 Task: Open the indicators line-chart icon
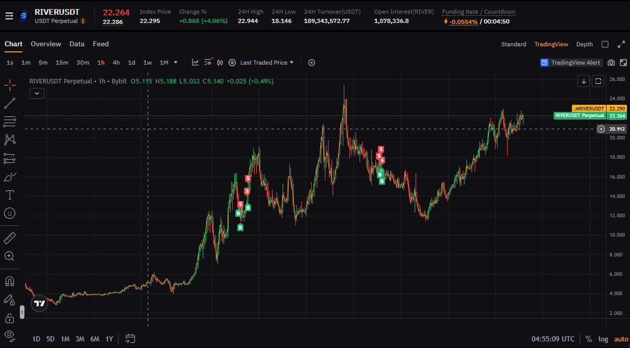coord(195,62)
